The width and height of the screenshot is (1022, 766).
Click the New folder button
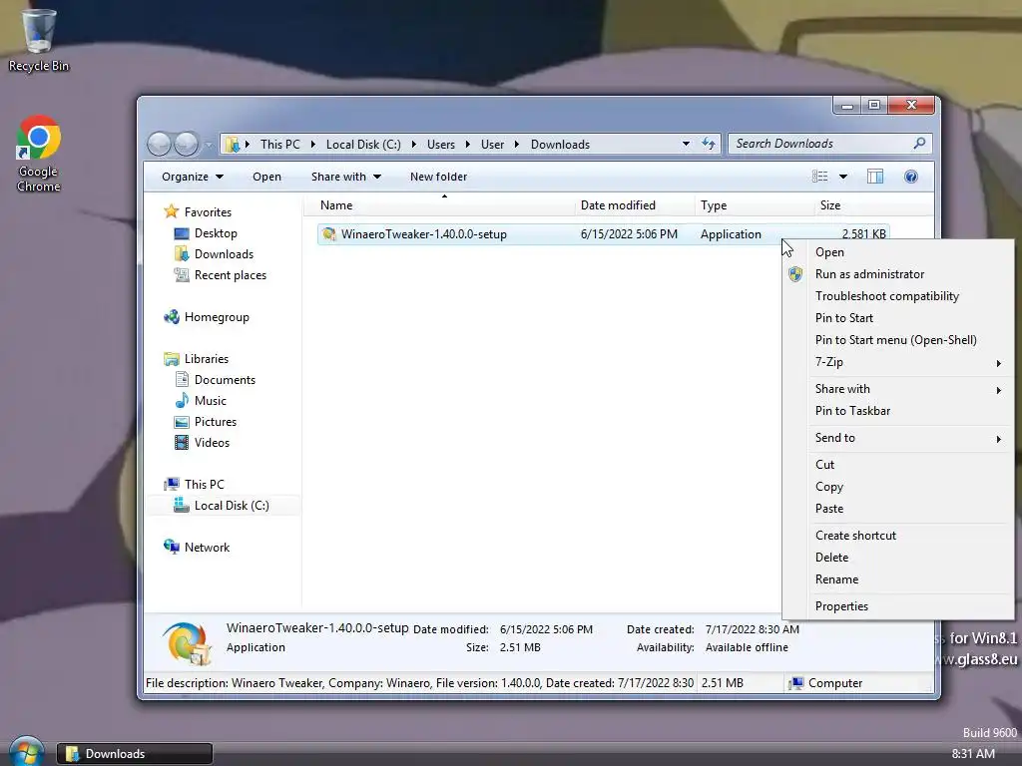coord(438,177)
